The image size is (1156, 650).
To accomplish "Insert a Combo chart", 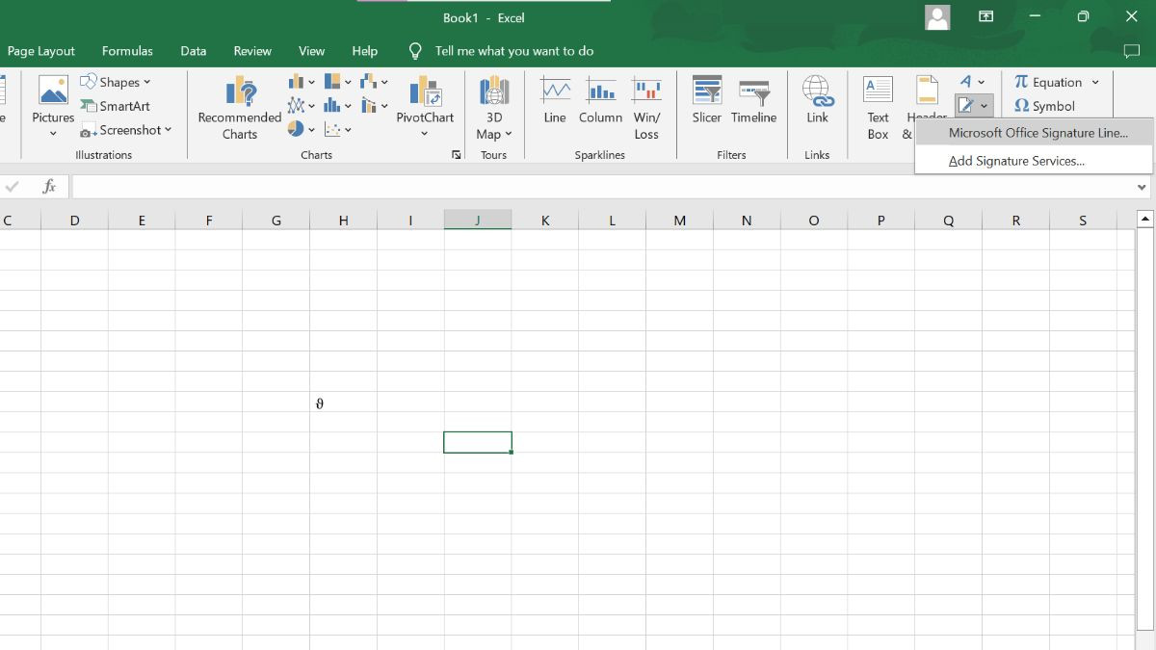I will coord(374,106).
